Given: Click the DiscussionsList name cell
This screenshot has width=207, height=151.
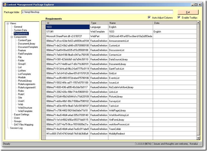Looking at the screenshot, I should click(130, 50).
